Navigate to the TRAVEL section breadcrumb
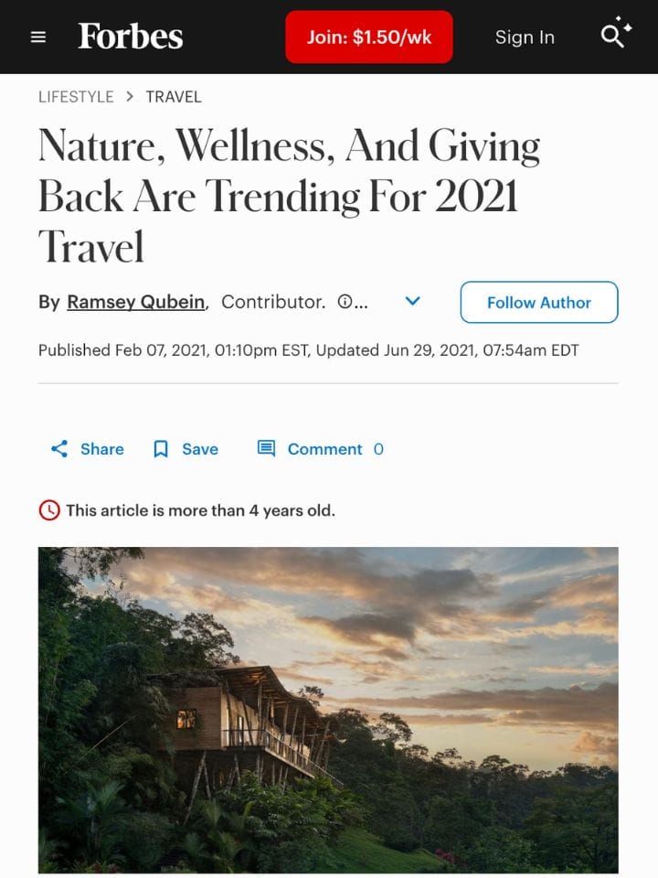 (174, 96)
